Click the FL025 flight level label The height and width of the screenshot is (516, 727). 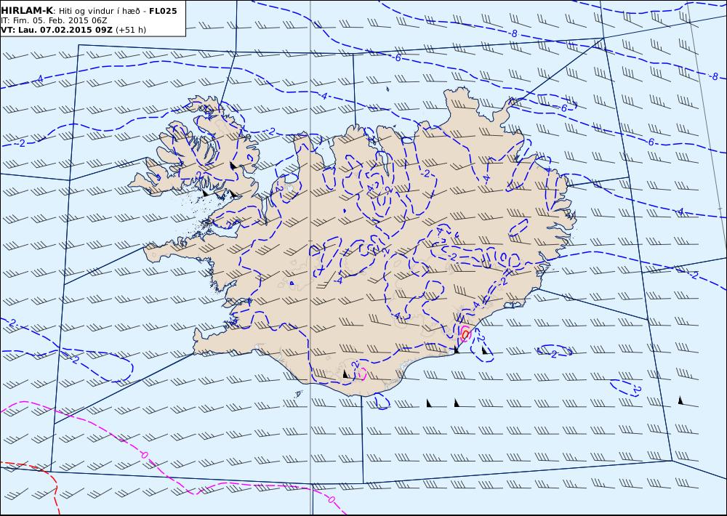tap(163, 11)
